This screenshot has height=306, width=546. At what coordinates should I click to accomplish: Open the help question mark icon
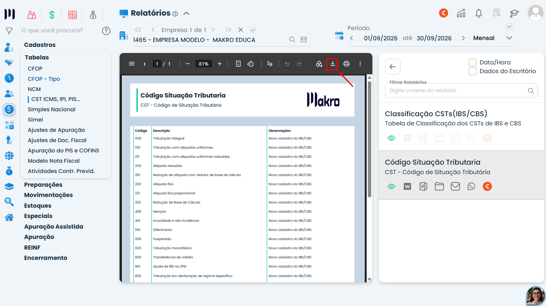(x=106, y=31)
